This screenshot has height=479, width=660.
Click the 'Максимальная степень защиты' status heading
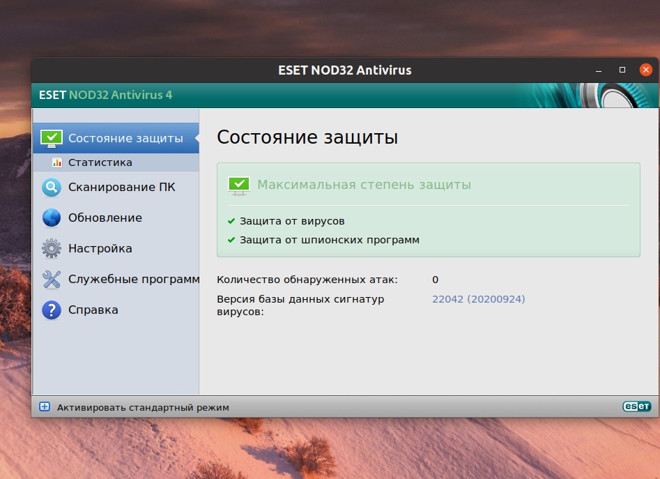(364, 185)
